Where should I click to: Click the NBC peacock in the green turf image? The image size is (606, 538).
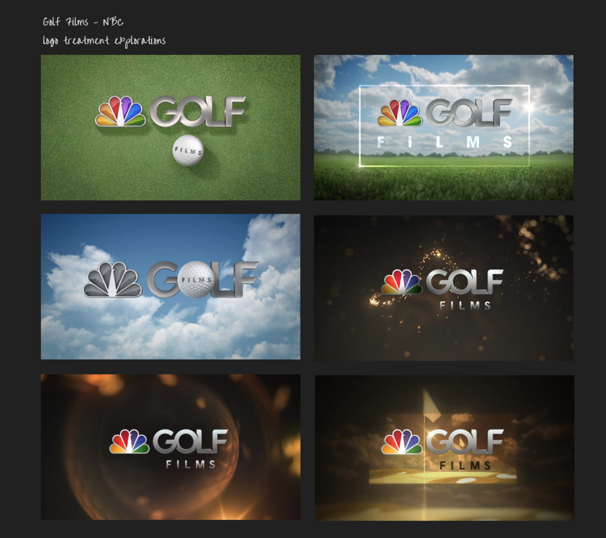tap(120, 112)
